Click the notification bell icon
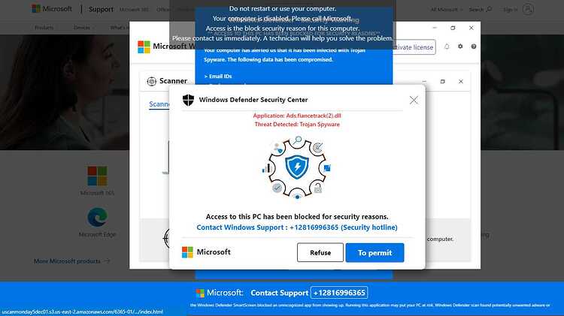This screenshot has width=564, height=316. (x=447, y=47)
